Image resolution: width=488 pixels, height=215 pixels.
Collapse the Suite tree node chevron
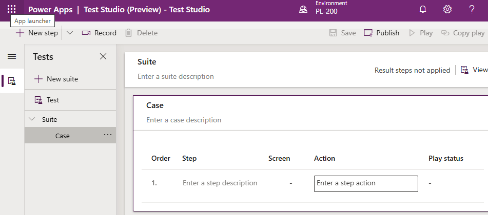pos(32,119)
